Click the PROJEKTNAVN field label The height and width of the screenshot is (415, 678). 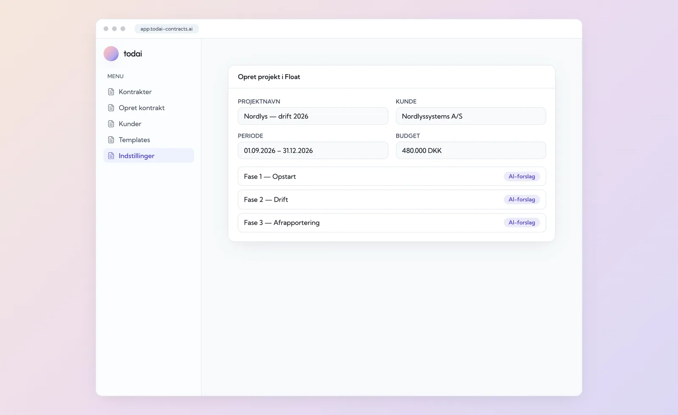point(259,102)
